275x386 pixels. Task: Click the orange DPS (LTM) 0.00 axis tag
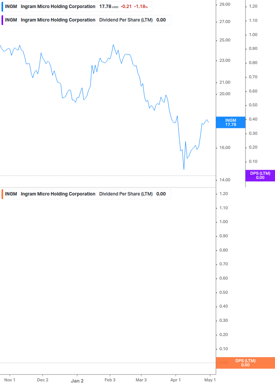click(x=245, y=363)
